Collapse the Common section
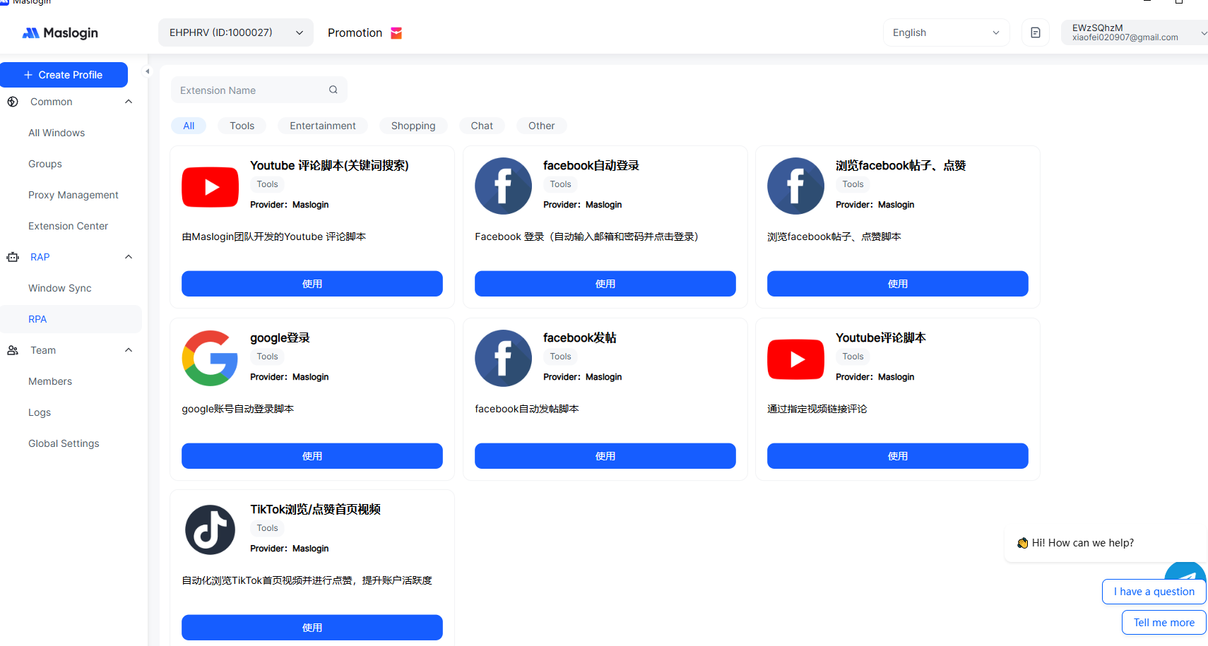 tap(129, 102)
